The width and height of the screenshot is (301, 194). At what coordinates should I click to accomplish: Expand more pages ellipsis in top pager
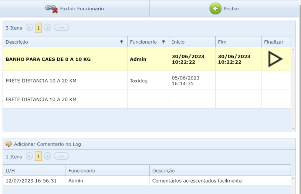coord(61,28)
